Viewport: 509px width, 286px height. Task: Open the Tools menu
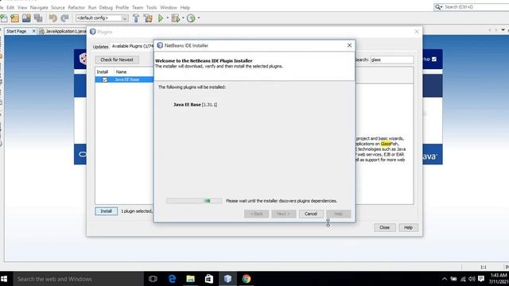point(151,7)
